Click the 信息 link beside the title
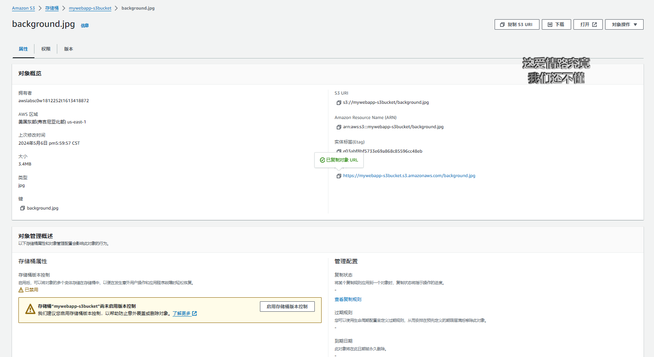This screenshot has height=357, width=654. click(85, 26)
